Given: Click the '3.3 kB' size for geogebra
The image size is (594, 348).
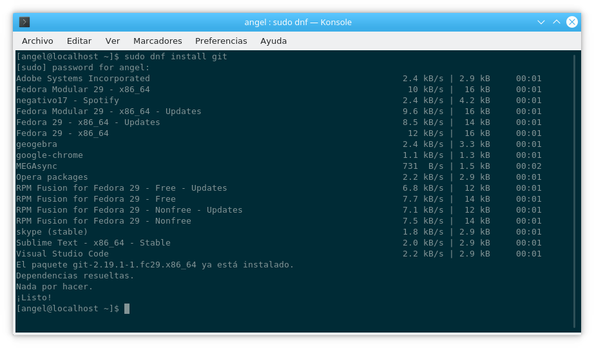Looking at the screenshot, I should (x=475, y=144).
